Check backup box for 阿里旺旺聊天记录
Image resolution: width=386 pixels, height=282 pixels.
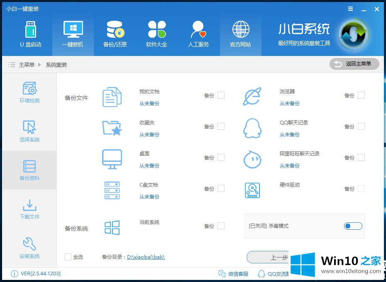361,158
